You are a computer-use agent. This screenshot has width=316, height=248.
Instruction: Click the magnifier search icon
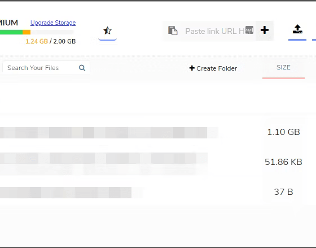82,68
